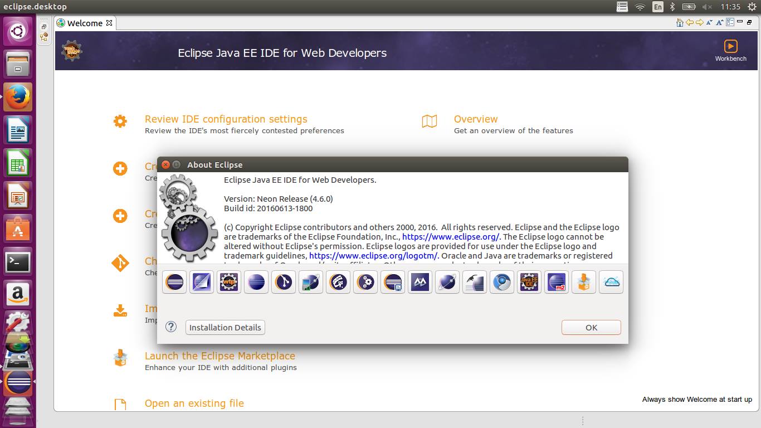Click the Overview map icon
This screenshot has width=761, height=428.
[430, 121]
